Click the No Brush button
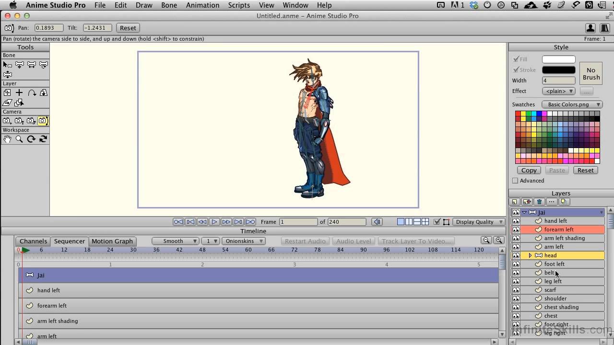 click(591, 73)
